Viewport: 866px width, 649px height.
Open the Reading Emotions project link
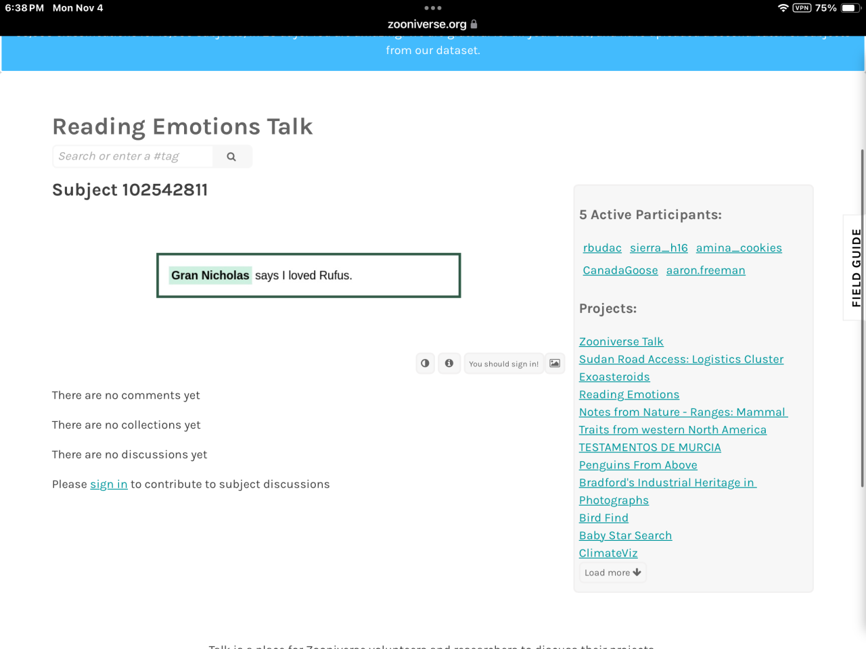629,395
